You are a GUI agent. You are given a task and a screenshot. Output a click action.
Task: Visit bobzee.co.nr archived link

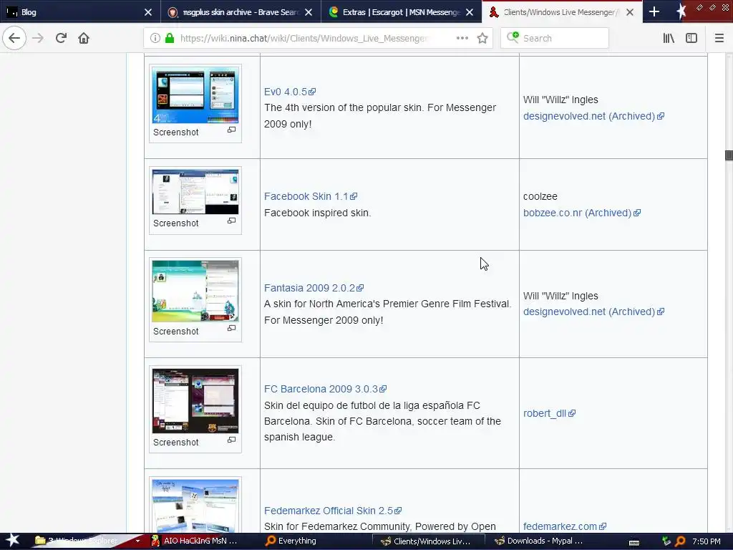pyautogui.click(x=582, y=213)
